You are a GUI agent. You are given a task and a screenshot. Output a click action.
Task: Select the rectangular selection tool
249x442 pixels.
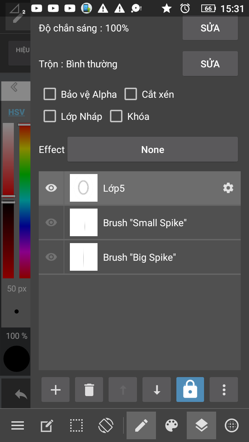click(76, 425)
